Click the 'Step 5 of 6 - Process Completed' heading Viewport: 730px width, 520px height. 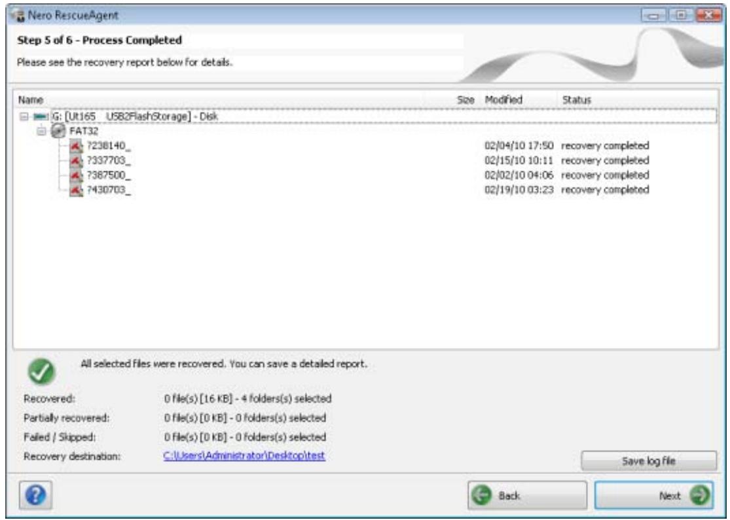coord(99,40)
